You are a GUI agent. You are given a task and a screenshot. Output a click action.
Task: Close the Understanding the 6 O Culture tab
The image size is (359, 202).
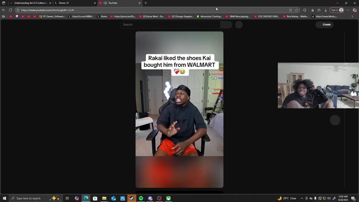tap(50, 3)
